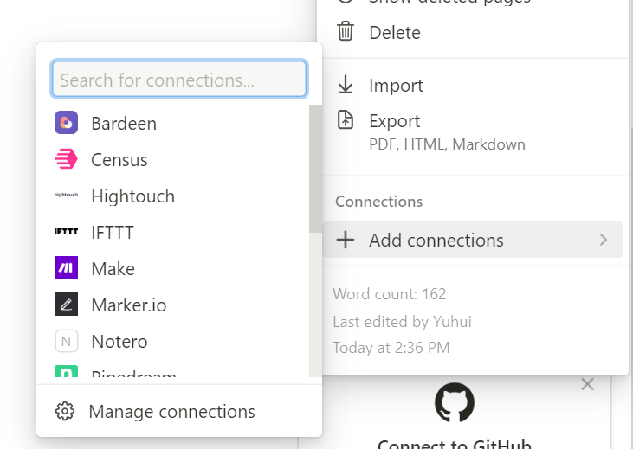
Task: Select Delete in the page menu
Action: (394, 32)
